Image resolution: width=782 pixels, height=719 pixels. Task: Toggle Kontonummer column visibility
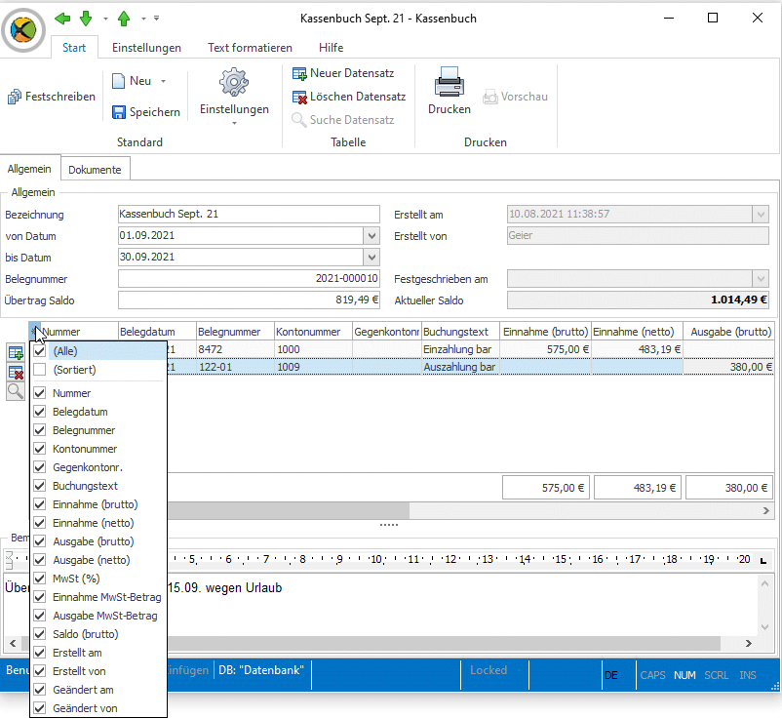tap(40, 449)
